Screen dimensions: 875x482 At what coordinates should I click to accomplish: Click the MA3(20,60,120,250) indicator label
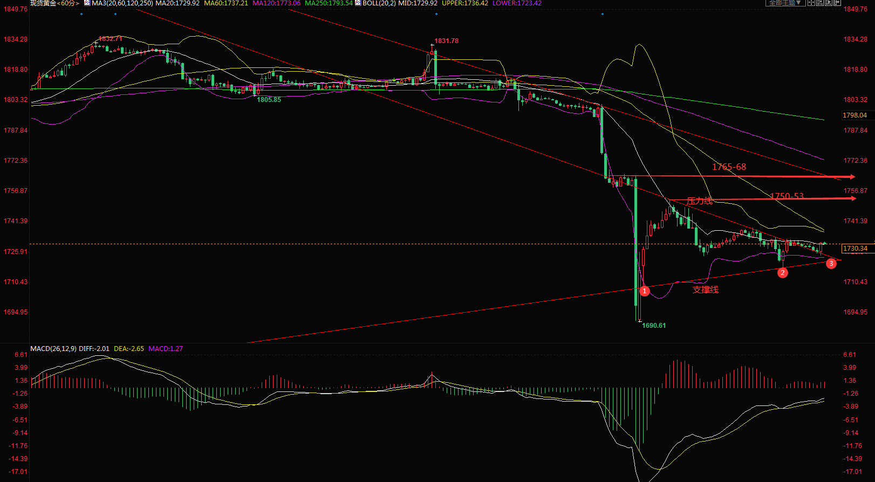[122, 3]
